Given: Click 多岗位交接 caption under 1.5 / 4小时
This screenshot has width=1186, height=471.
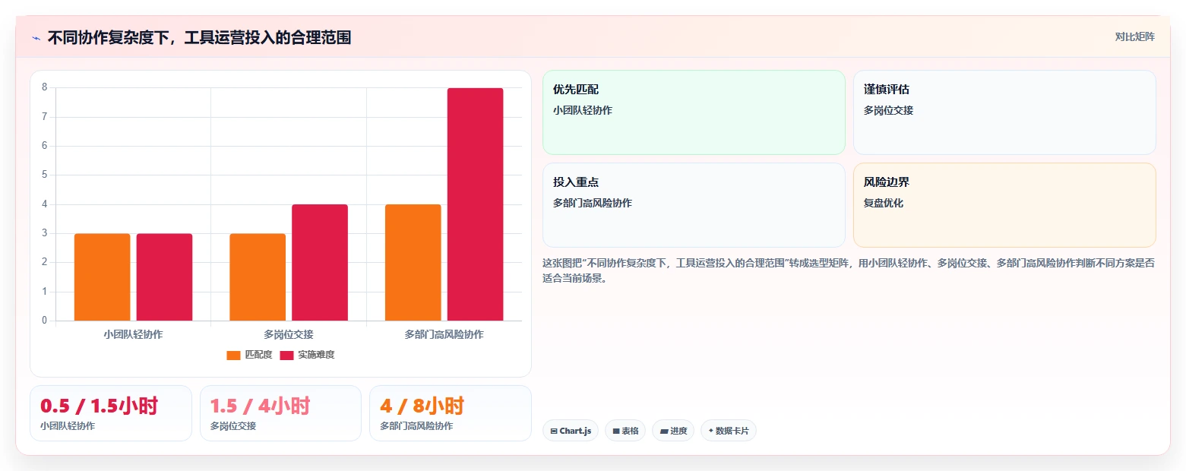Looking at the screenshot, I should pyautogui.click(x=233, y=426).
